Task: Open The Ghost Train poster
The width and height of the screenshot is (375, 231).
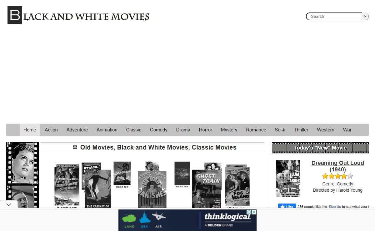Action: coord(207,189)
